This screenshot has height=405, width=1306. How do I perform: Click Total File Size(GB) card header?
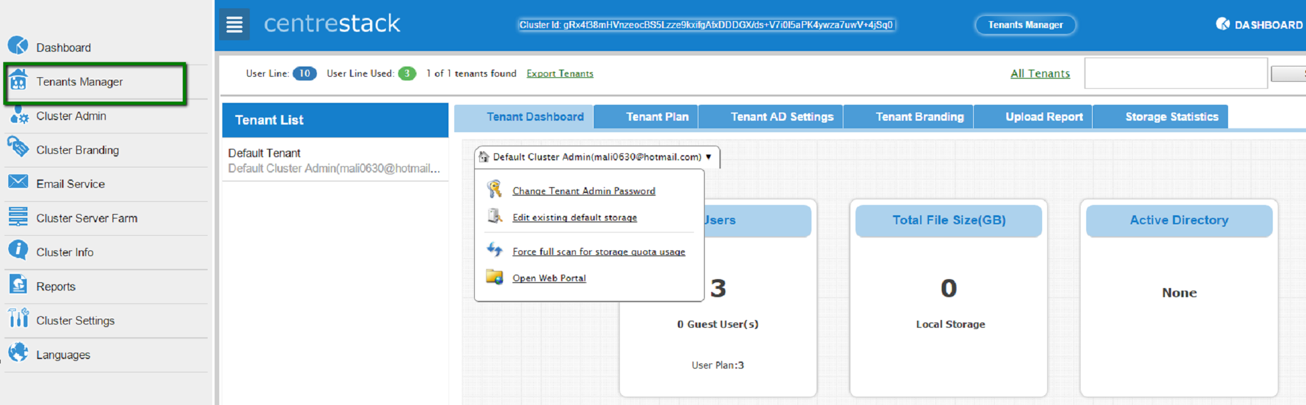pos(949,220)
